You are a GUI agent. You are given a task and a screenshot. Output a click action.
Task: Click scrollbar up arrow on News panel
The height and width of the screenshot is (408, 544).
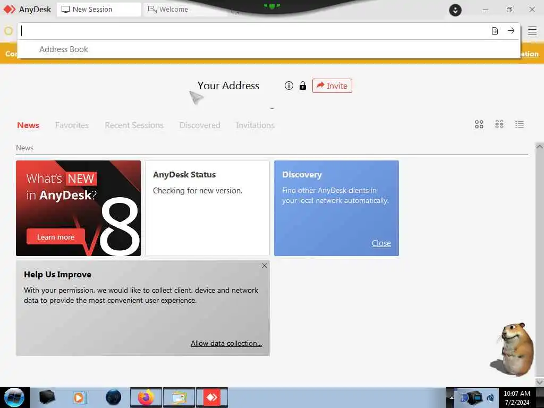(540, 147)
